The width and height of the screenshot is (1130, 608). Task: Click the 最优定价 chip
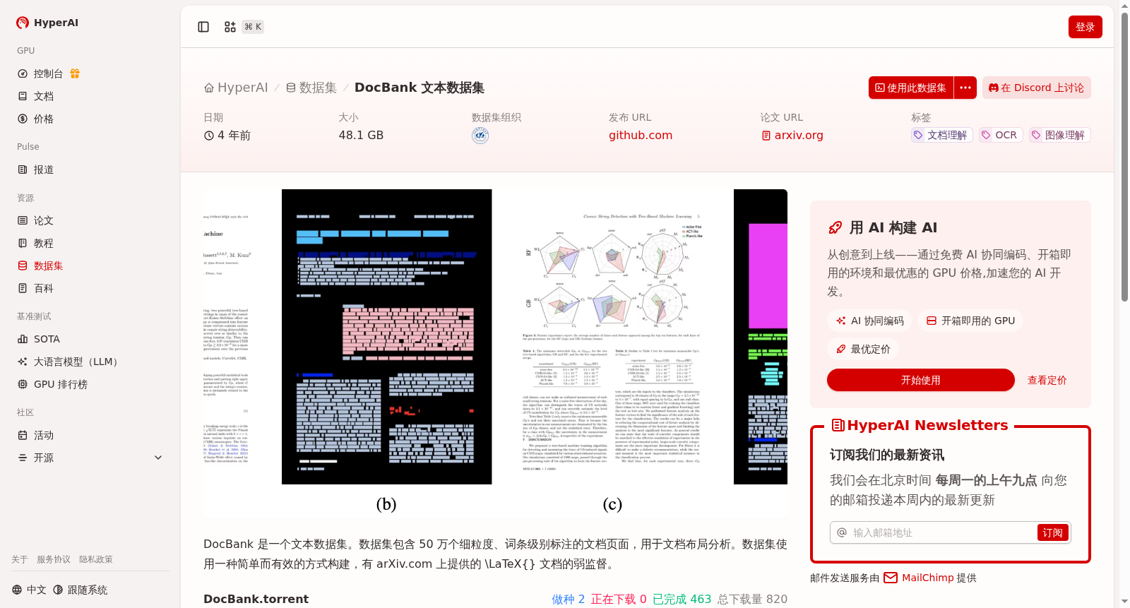point(863,349)
